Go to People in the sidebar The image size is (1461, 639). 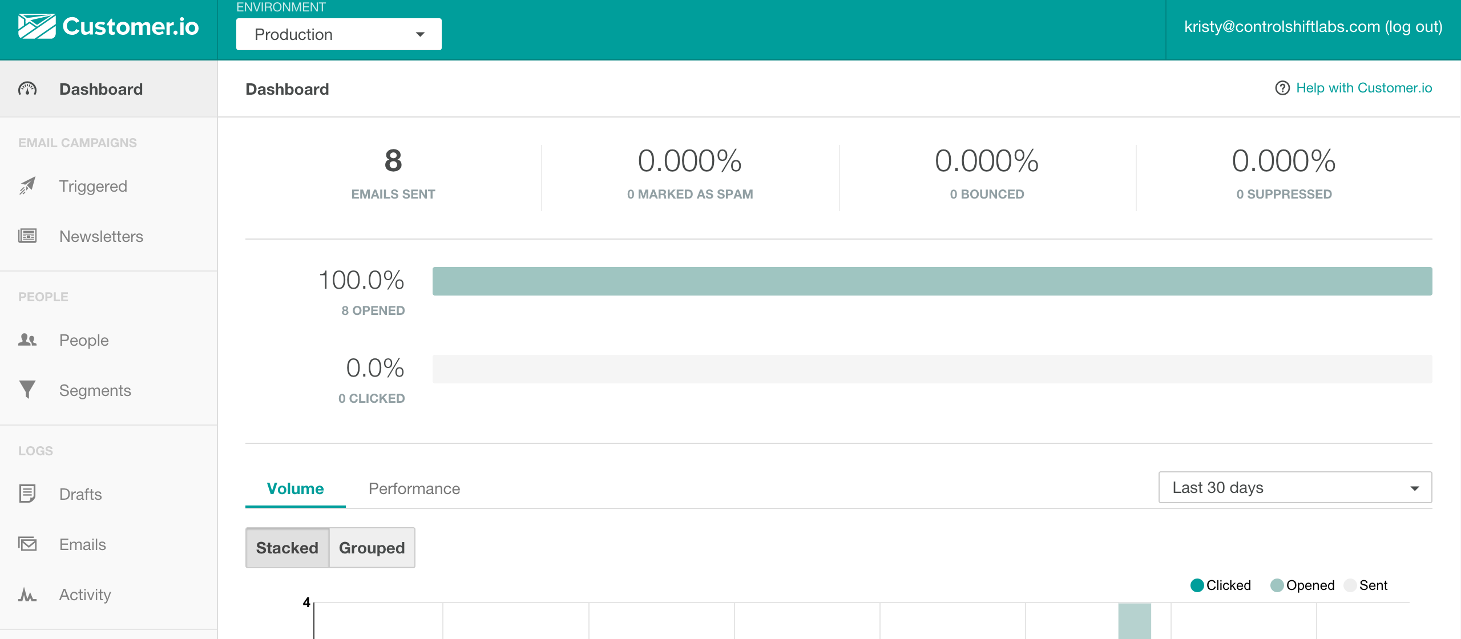[x=108, y=340]
